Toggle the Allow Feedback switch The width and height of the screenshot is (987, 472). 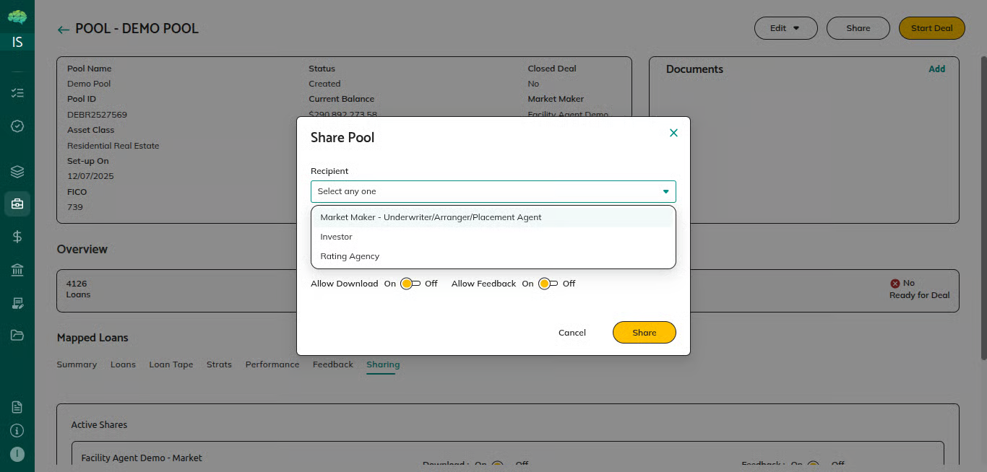548,284
